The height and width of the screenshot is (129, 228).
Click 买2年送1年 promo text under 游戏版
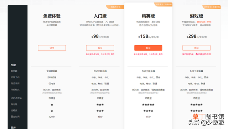pos(196,54)
